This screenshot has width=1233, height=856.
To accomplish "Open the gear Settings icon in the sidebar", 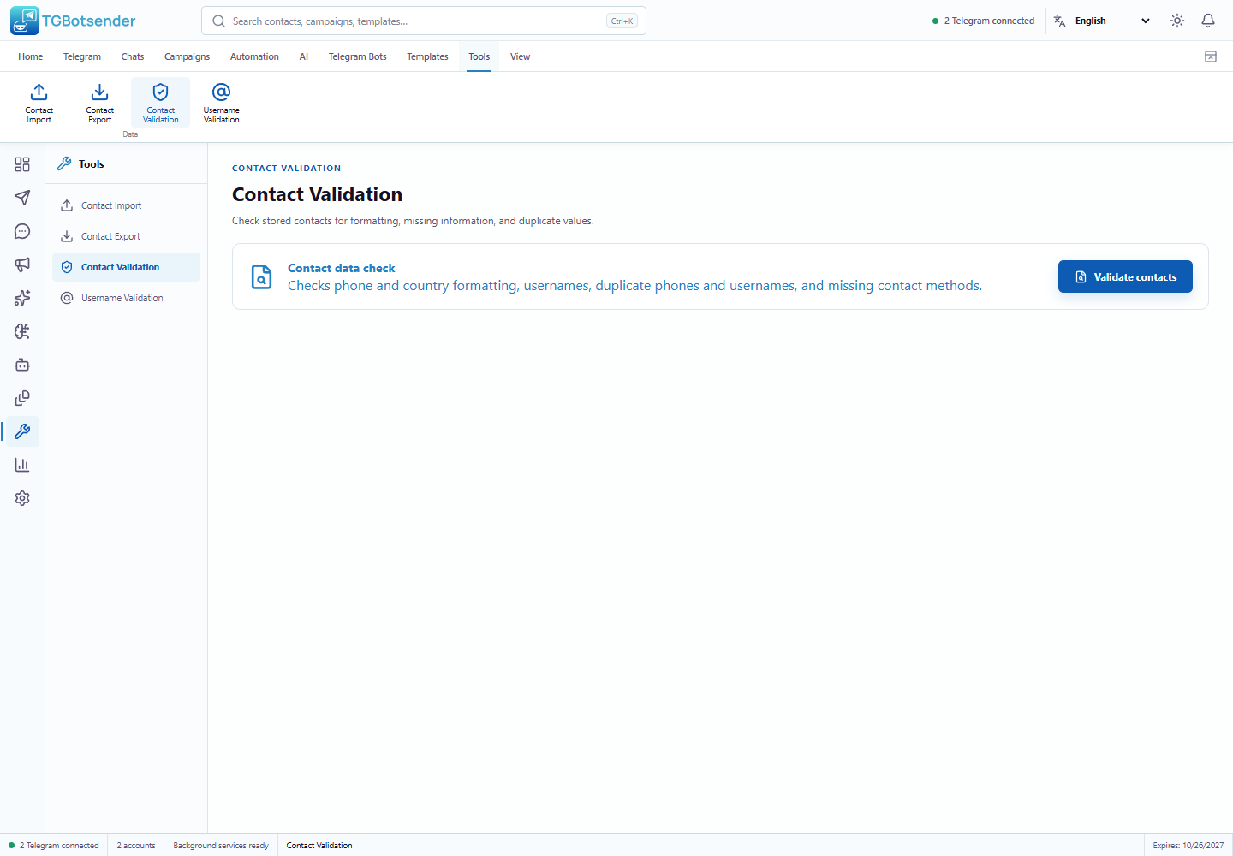I will (x=22, y=498).
